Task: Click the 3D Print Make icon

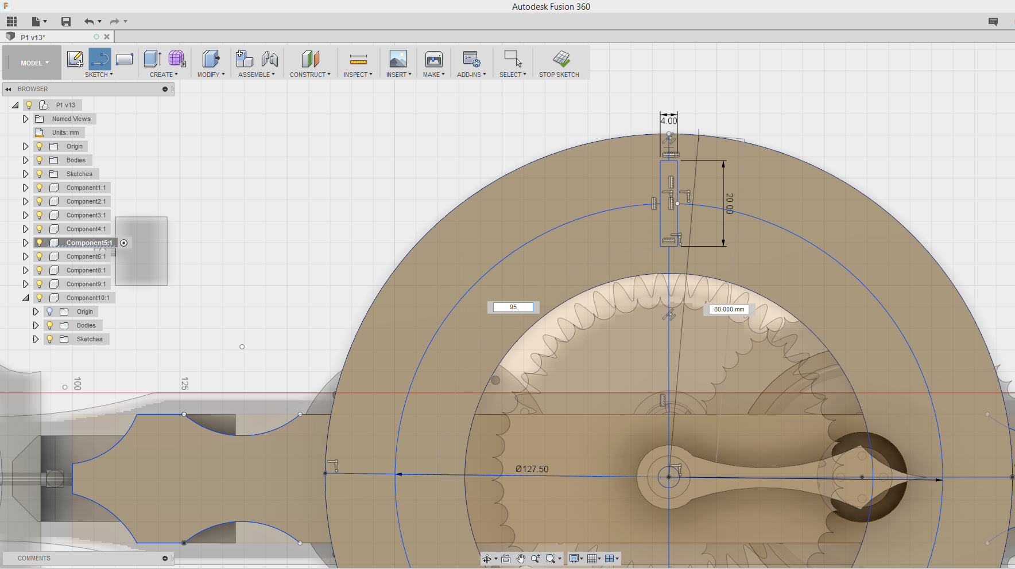Action: click(x=434, y=59)
